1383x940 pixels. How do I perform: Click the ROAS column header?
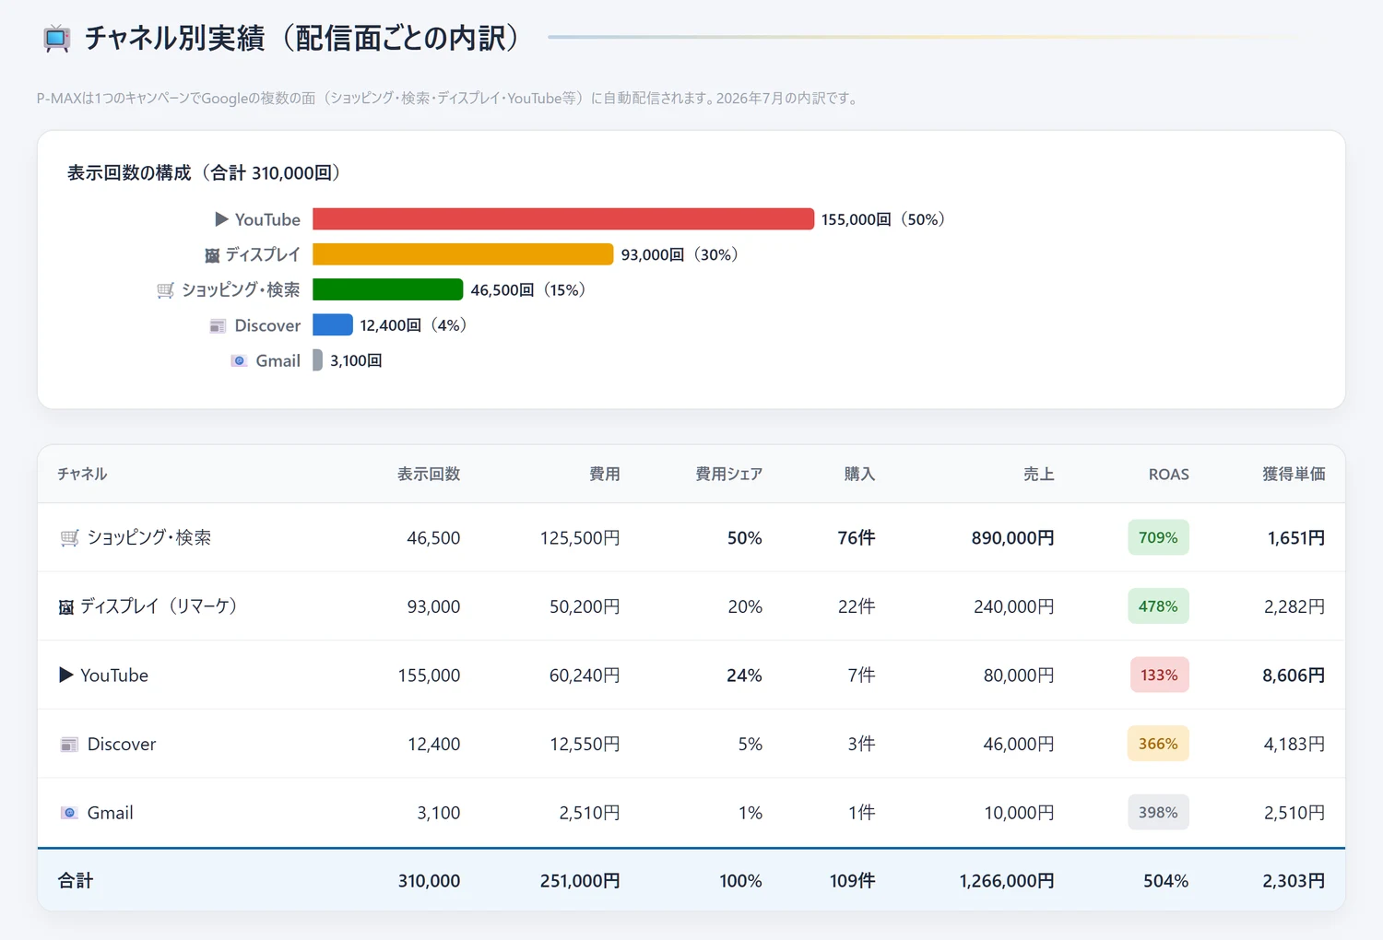(1168, 475)
